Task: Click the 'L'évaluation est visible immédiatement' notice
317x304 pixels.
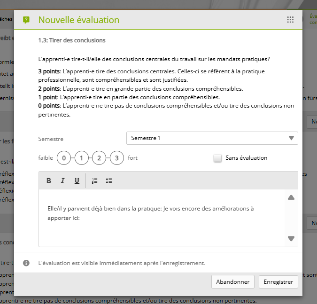Action: pos(122,263)
